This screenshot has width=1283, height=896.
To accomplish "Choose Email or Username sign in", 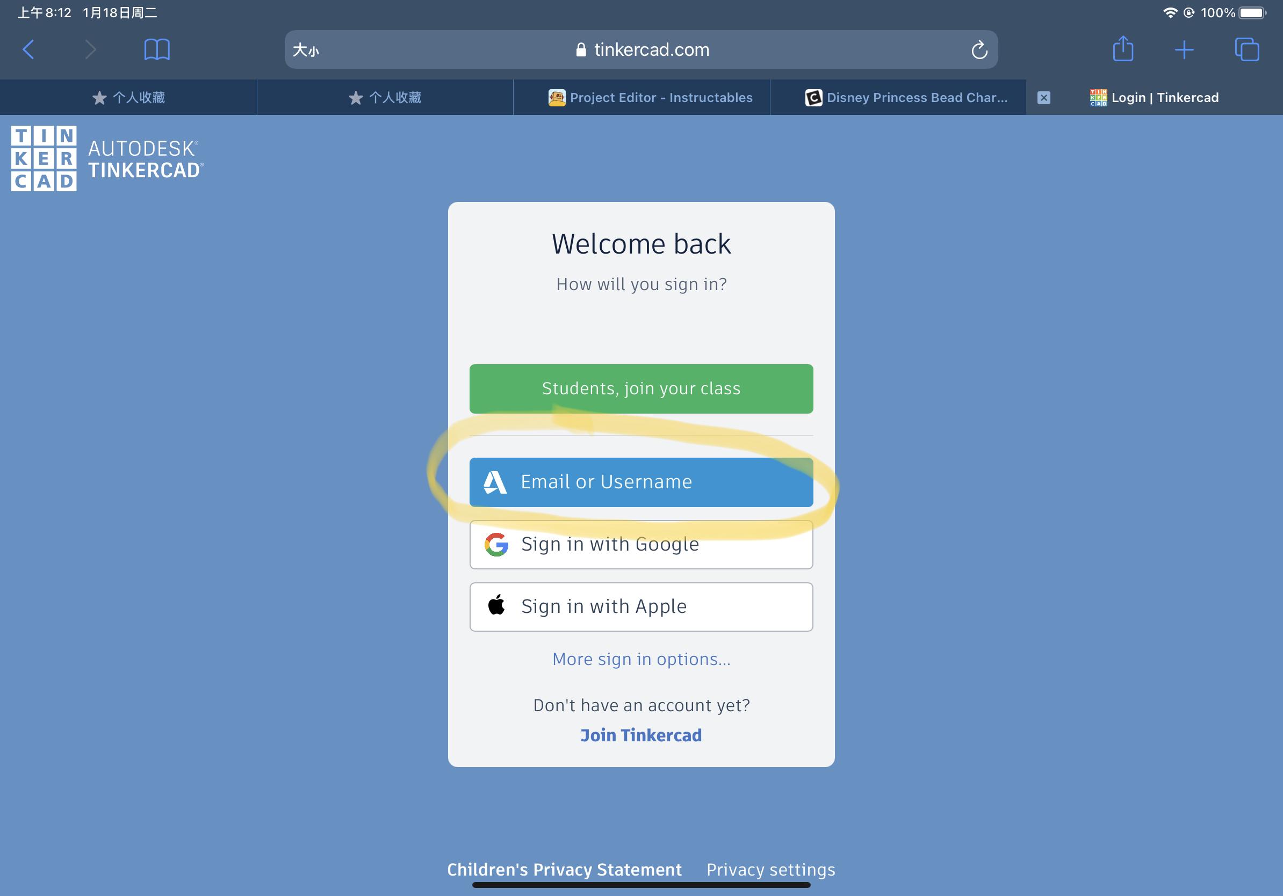I will pos(641,482).
